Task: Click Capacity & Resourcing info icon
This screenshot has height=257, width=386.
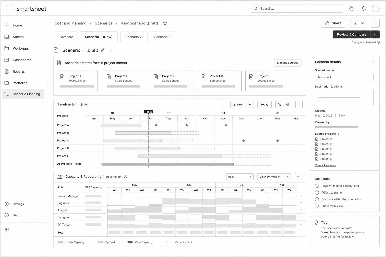Action: point(125,177)
